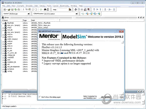Open the Simulate menu

pos(29,6)
